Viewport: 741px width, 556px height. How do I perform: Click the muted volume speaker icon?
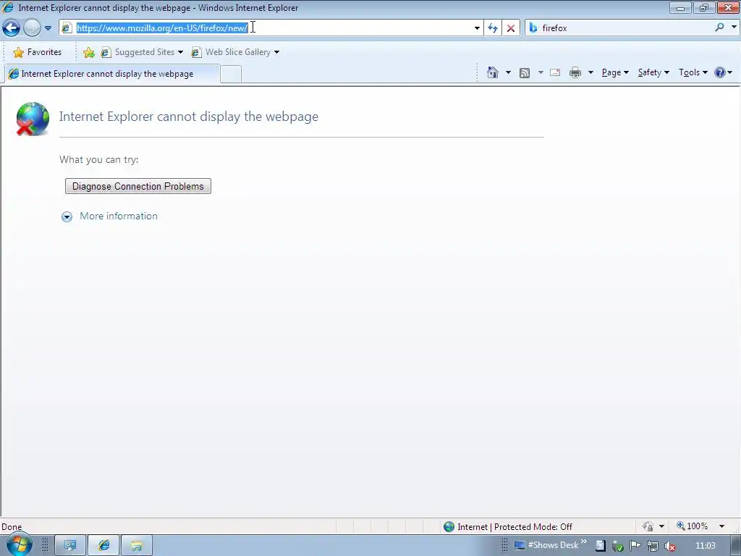pos(669,546)
